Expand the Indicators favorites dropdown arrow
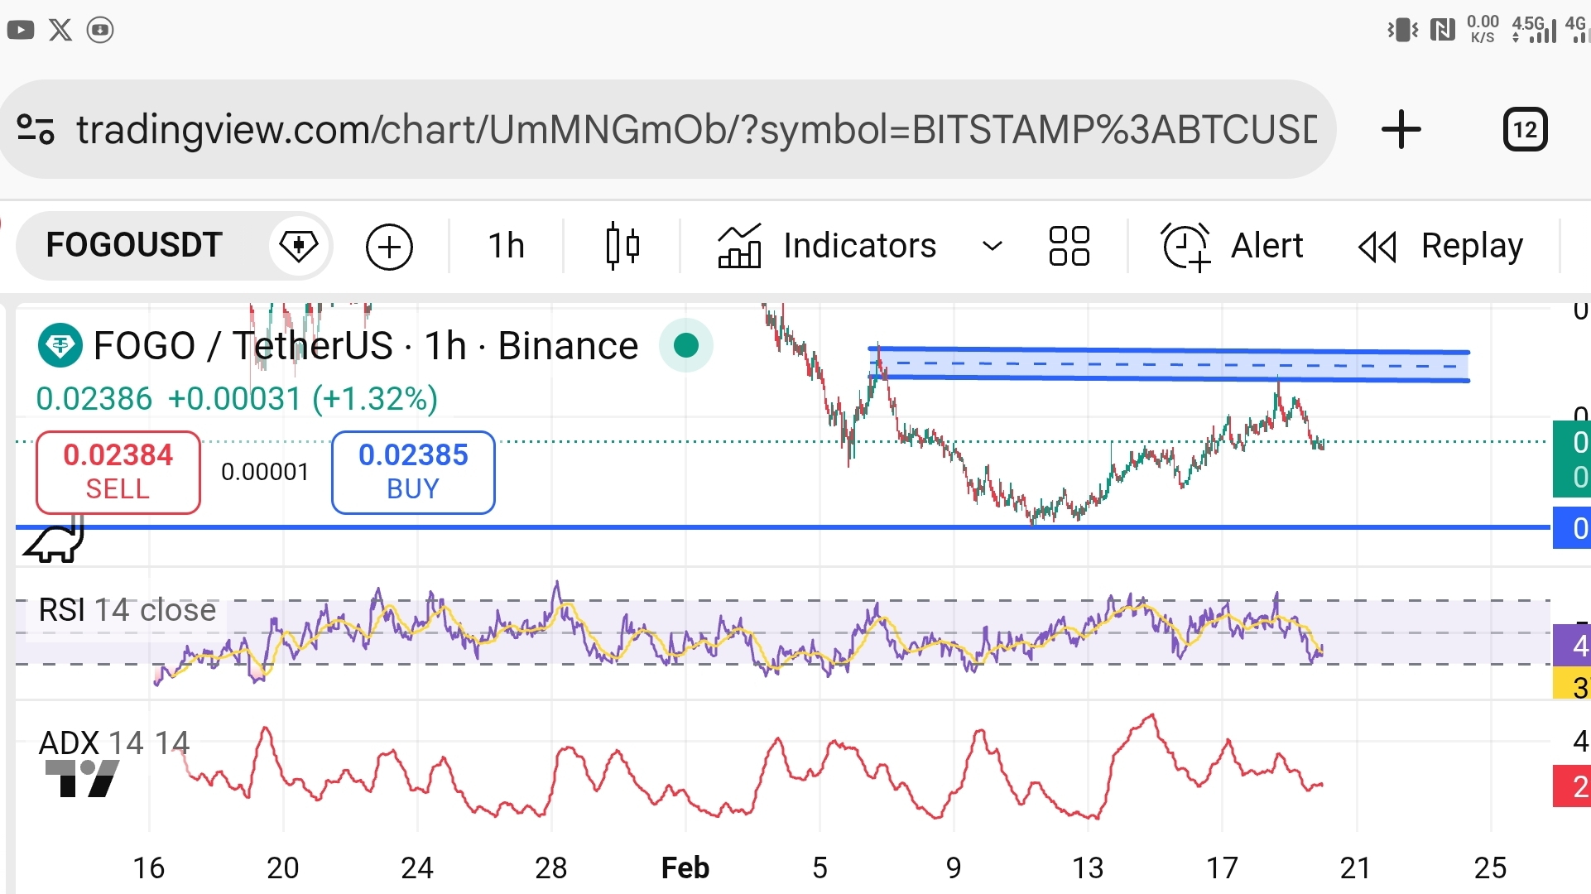Screen dimensions: 1591x894 tap(992, 247)
